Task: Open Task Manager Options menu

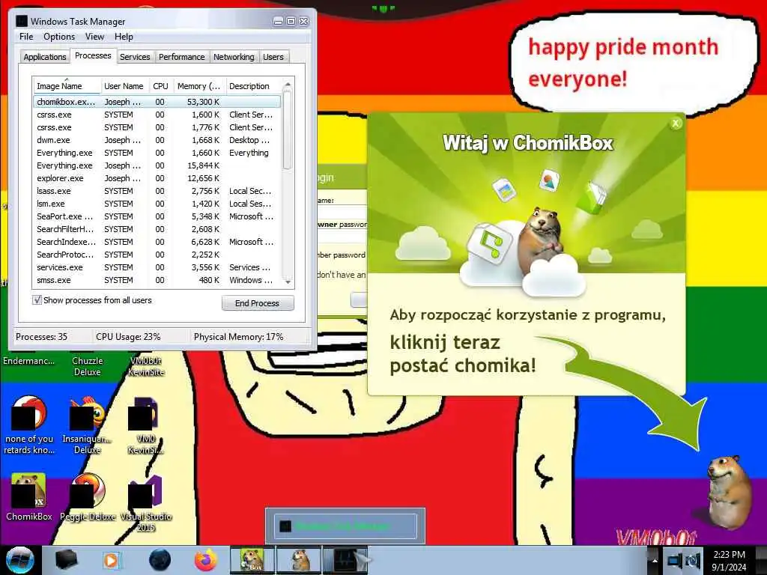Action: (x=59, y=37)
